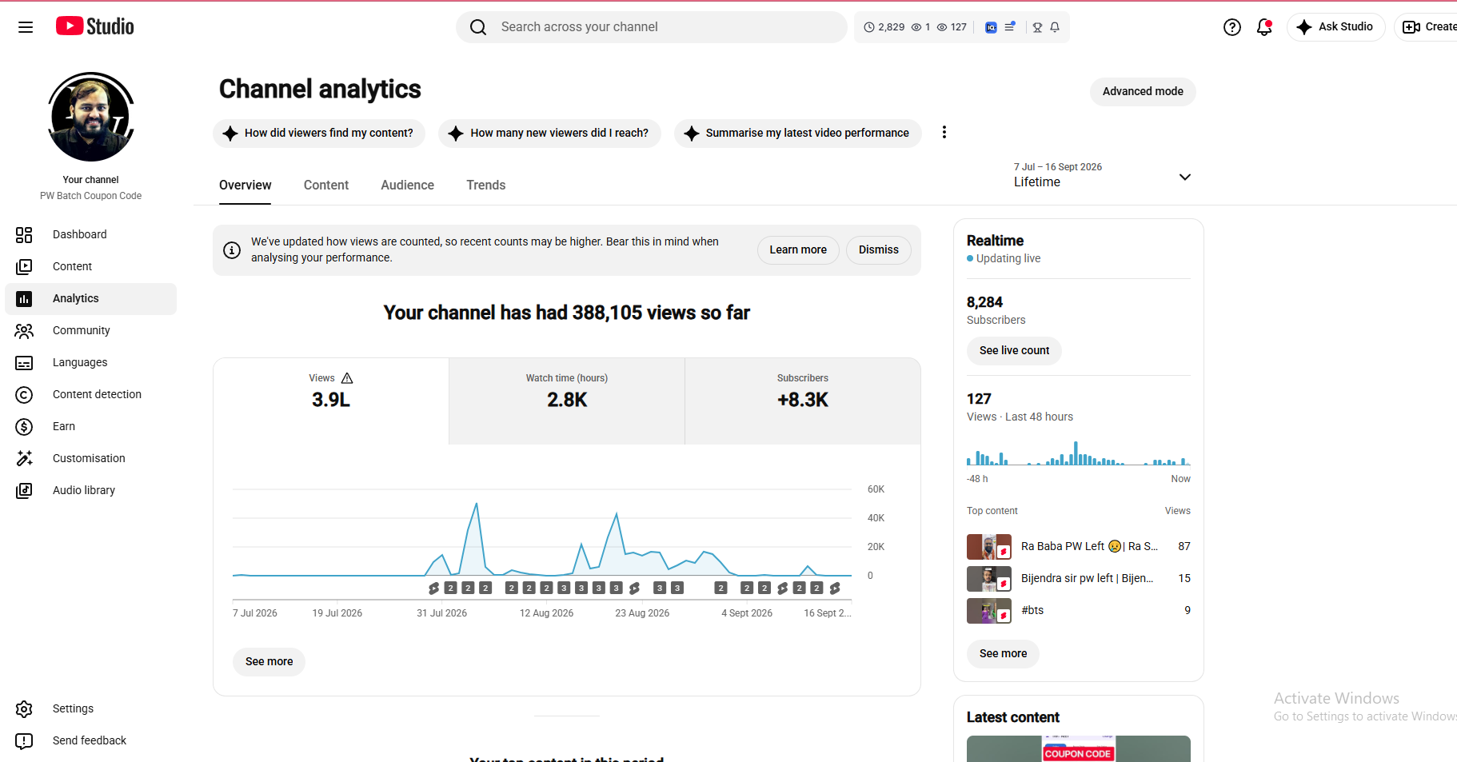Open the hamburger navigation menu
The width and height of the screenshot is (1457, 762).
pos(26,27)
